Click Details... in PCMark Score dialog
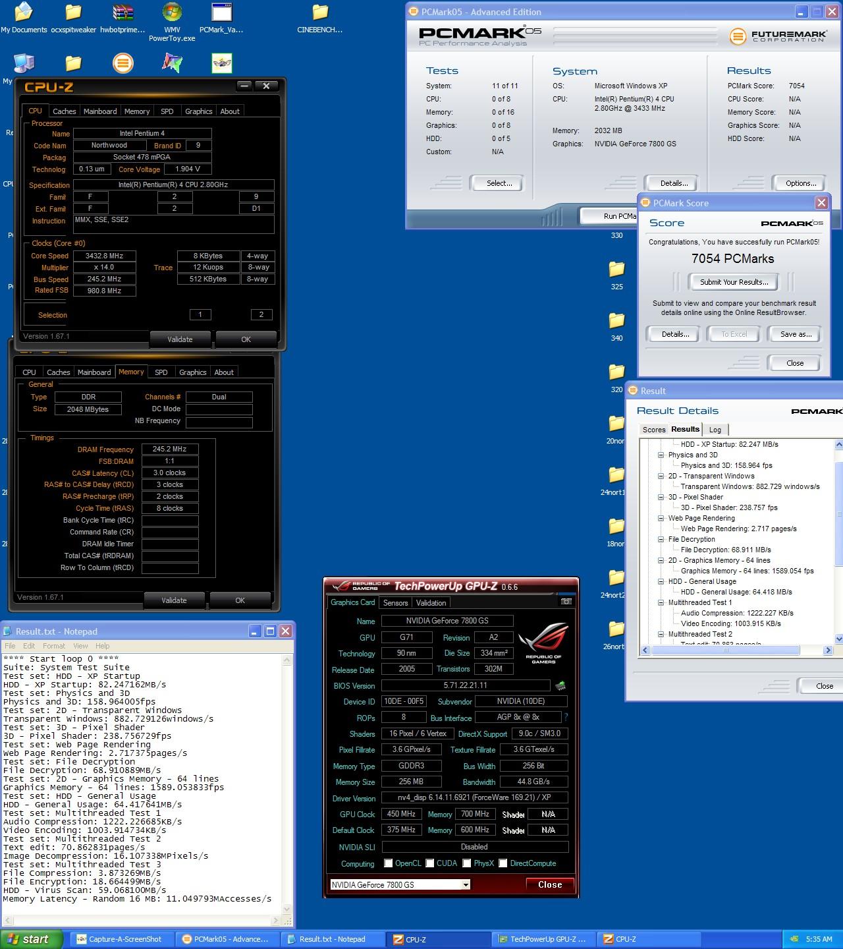Viewport: 843px width, 949px height. [675, 334]
